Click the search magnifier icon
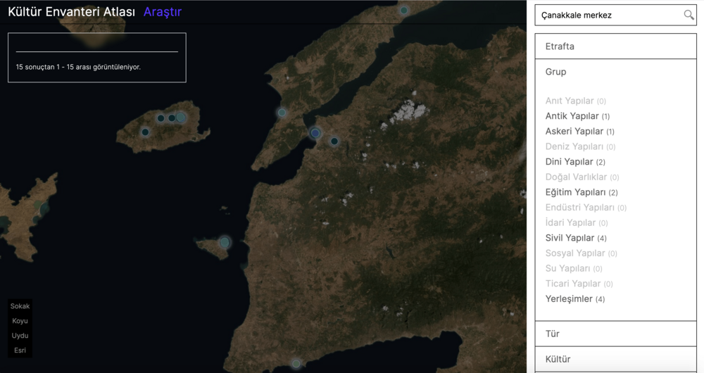704x373 pixels. point(688,15)
